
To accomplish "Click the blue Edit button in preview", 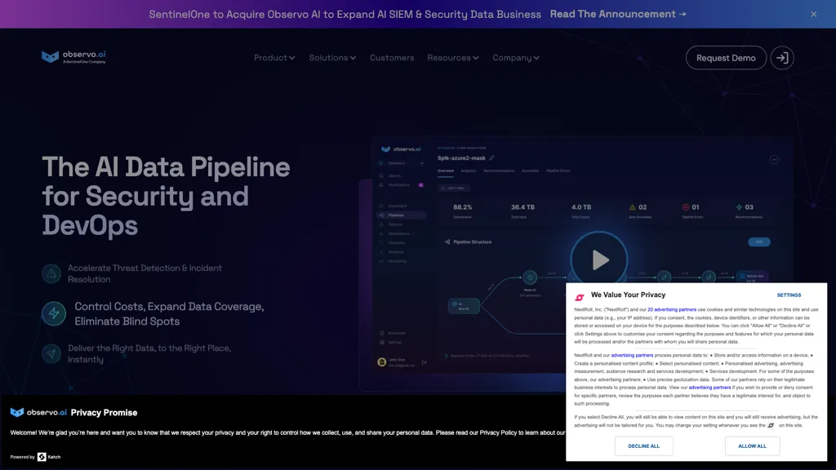I will coord(759,242).
